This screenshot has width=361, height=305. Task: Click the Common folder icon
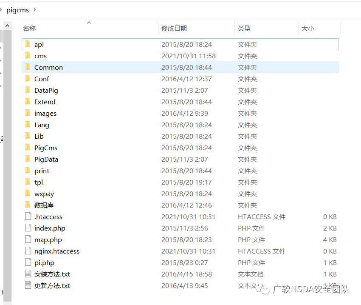click(x=28, y=67)
